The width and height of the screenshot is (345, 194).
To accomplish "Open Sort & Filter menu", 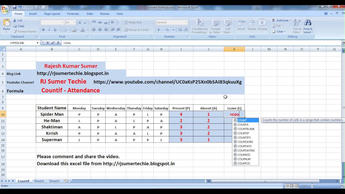I will tap(297, 26).
